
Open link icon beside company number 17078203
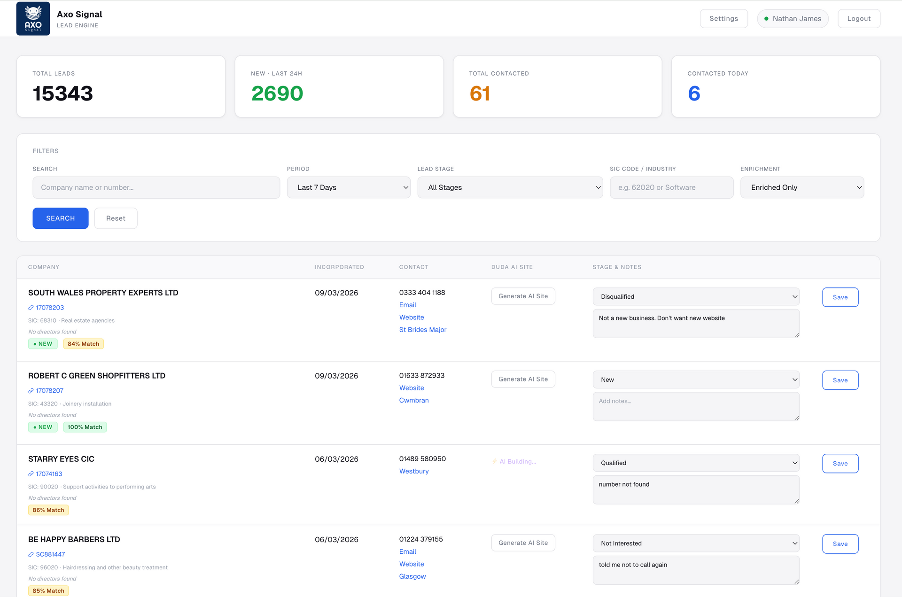pyautogui.click(x=31, y=308)
